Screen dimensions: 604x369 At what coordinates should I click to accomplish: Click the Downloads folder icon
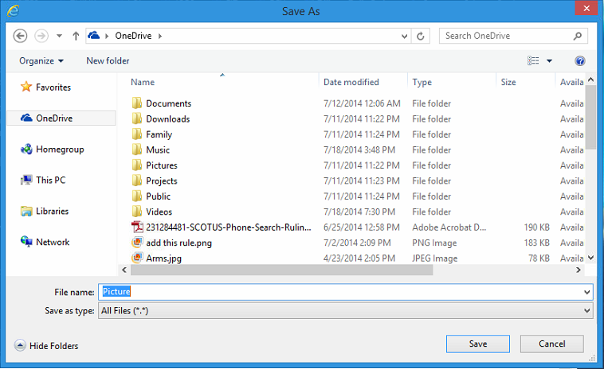pyautogui.click(x=137, y=118)
